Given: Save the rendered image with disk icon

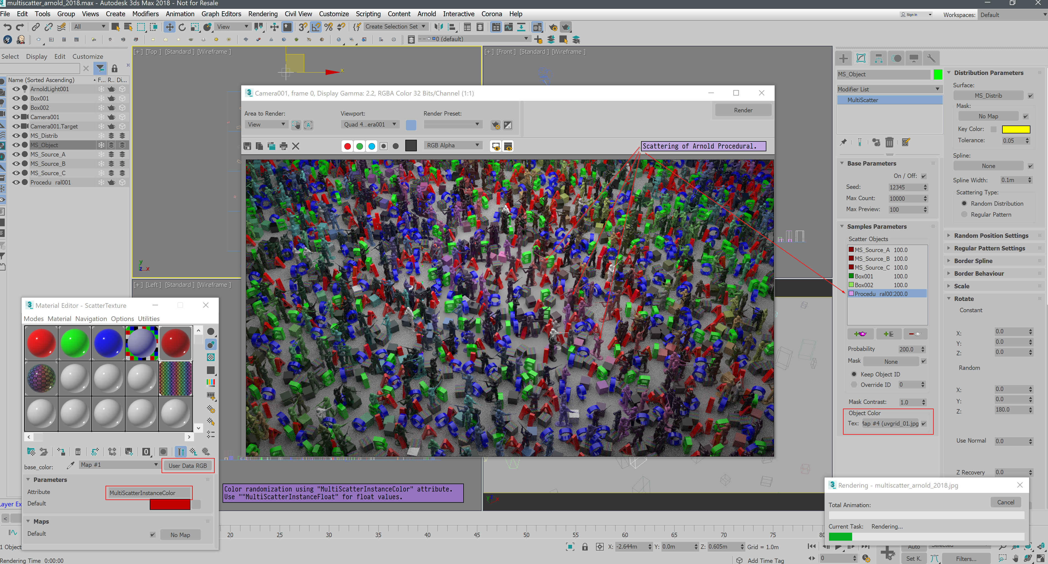Looking at the screenshot, I should pos(247,146).
